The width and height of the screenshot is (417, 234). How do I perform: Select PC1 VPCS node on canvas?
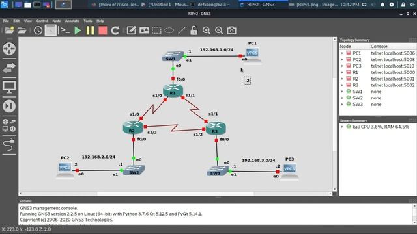coord(252,55)
